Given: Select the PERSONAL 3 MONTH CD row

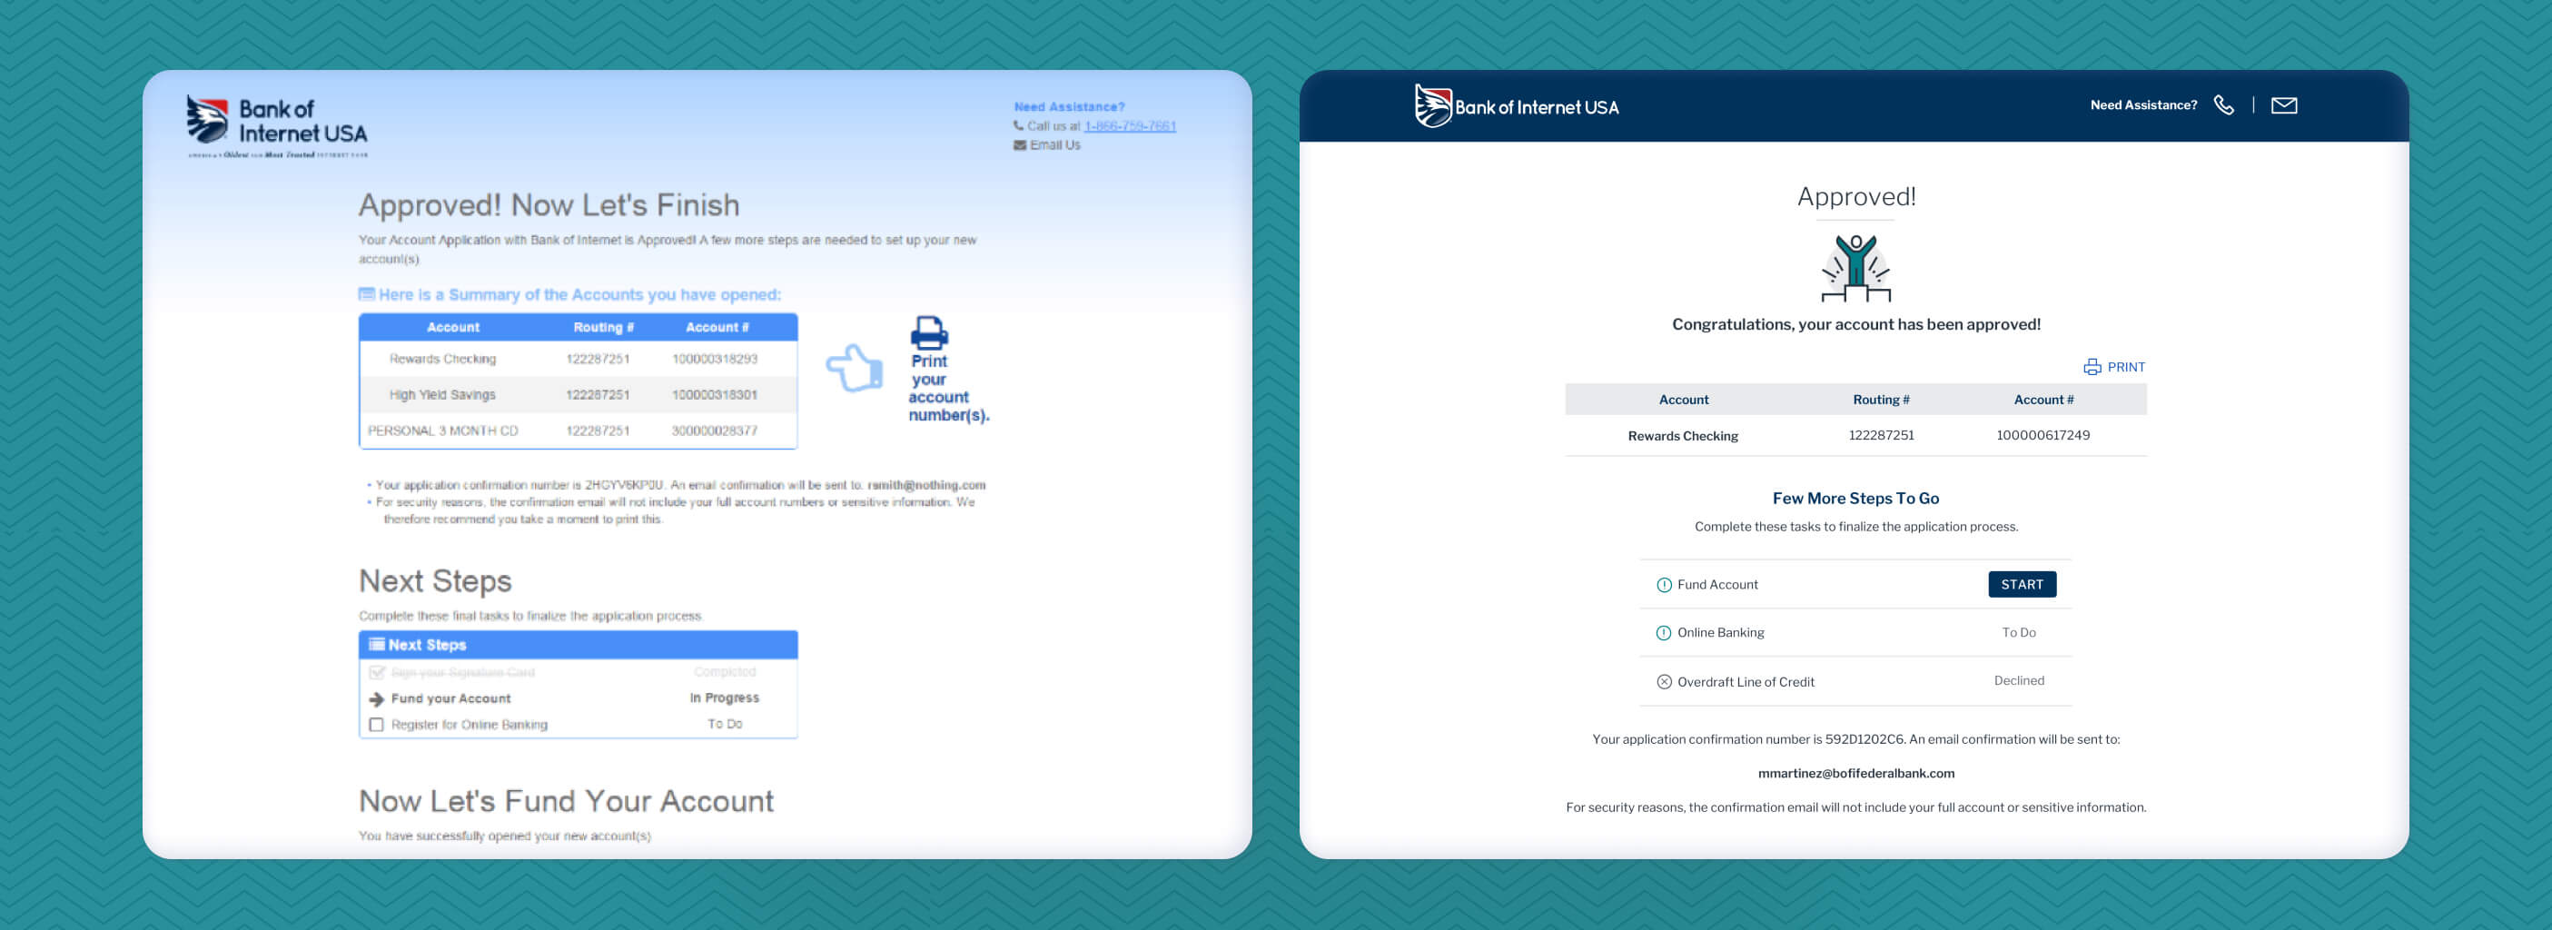Looking at the screenshot, I should (x=579, y=430).
